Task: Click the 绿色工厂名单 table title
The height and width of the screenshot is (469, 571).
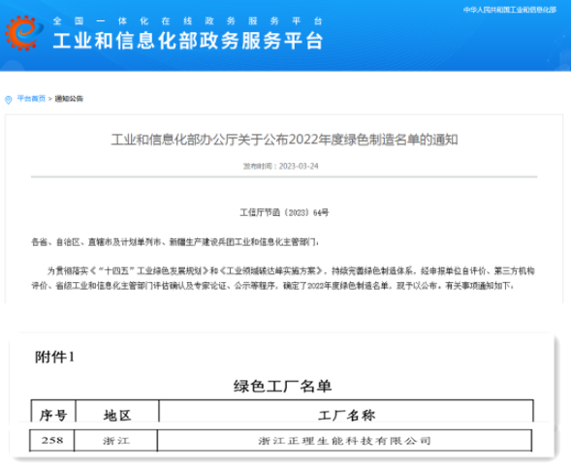Action: 282,387
